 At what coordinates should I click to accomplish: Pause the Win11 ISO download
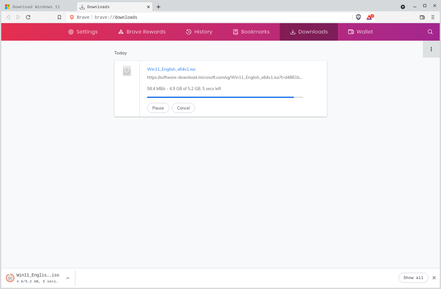tap(158, 108)
